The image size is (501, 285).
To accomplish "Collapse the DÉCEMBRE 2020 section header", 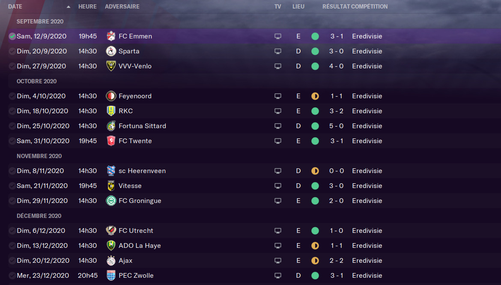I will click(x=39, y=216).
